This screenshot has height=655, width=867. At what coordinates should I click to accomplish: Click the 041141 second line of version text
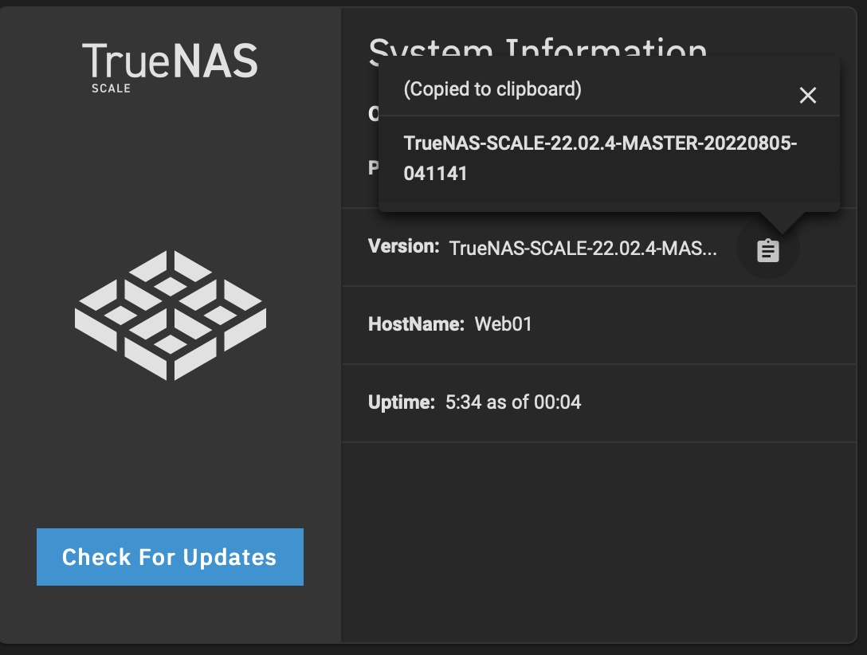[435, 174]
